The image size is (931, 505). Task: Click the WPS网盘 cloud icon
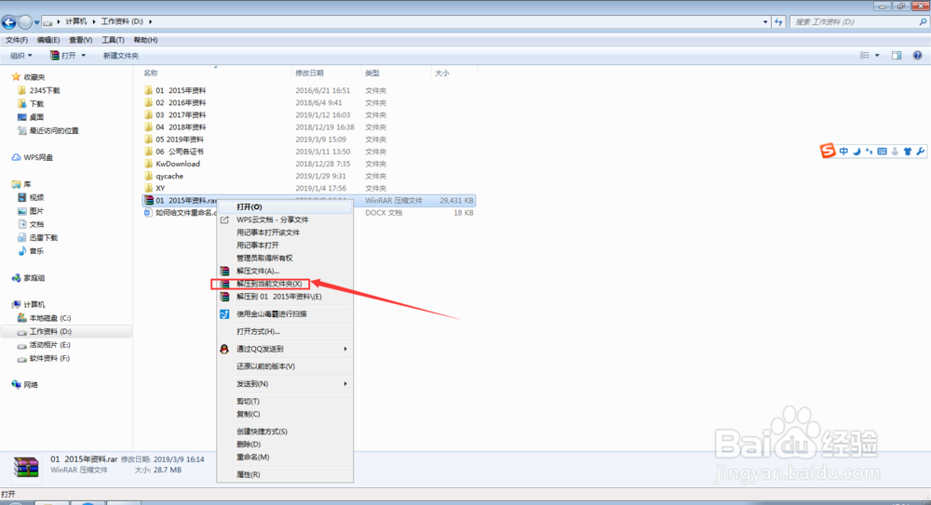16,157
